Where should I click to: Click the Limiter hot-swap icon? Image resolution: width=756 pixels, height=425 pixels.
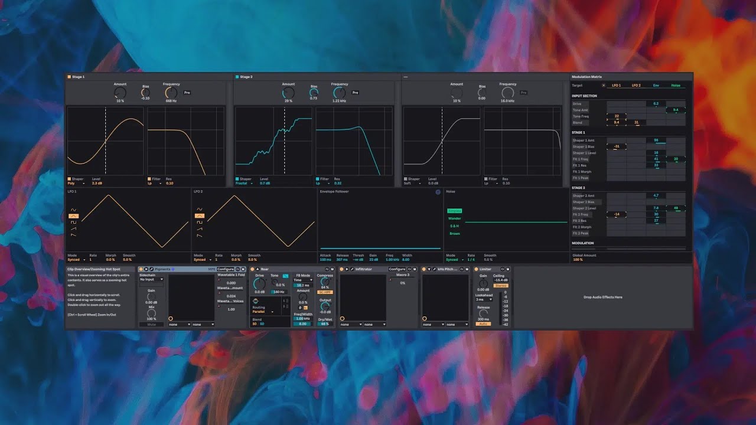coord(503,269)
